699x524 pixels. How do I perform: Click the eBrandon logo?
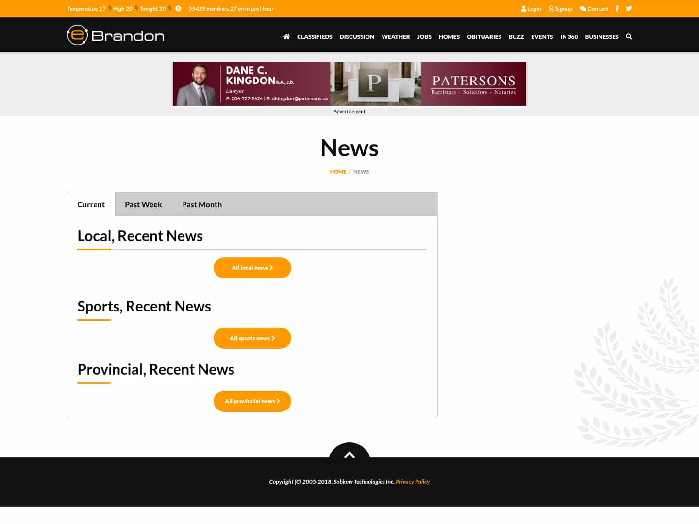click(x=116, y=35)
